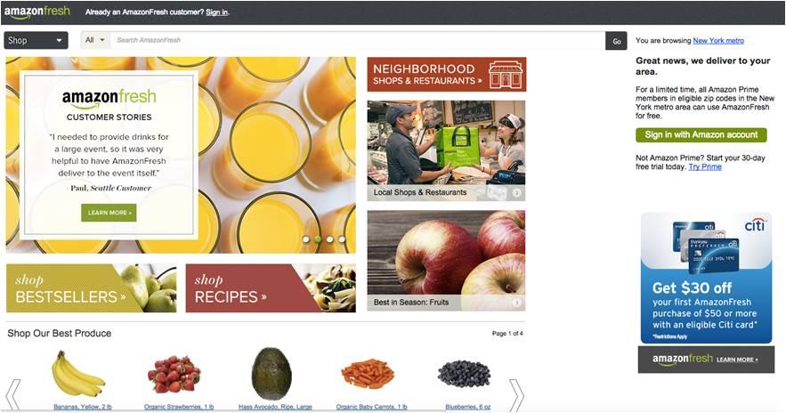Click the New York metro link

[x=718, y=41]
